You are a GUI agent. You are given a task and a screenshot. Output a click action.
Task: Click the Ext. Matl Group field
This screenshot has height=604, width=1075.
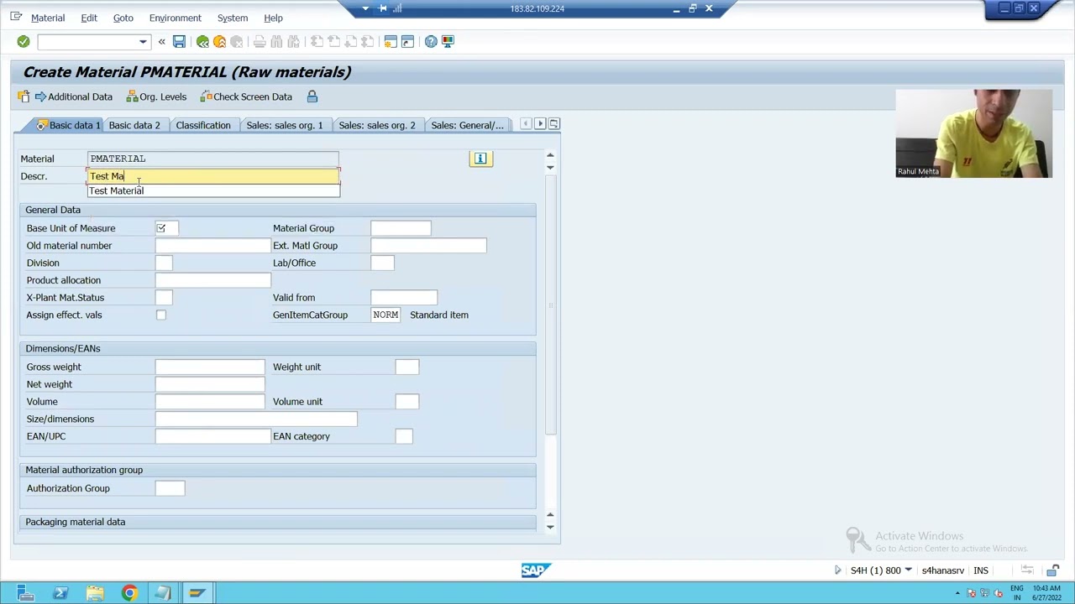point(428,246)
